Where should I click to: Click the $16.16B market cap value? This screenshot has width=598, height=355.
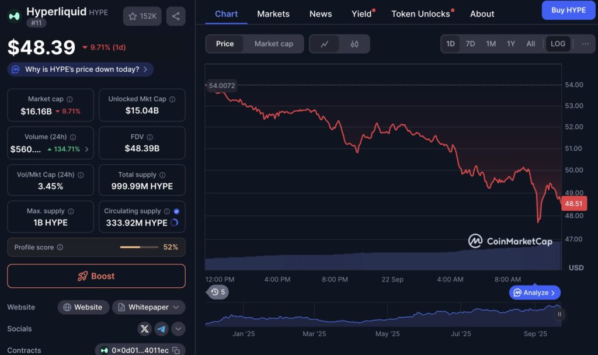tap(36, 112)
